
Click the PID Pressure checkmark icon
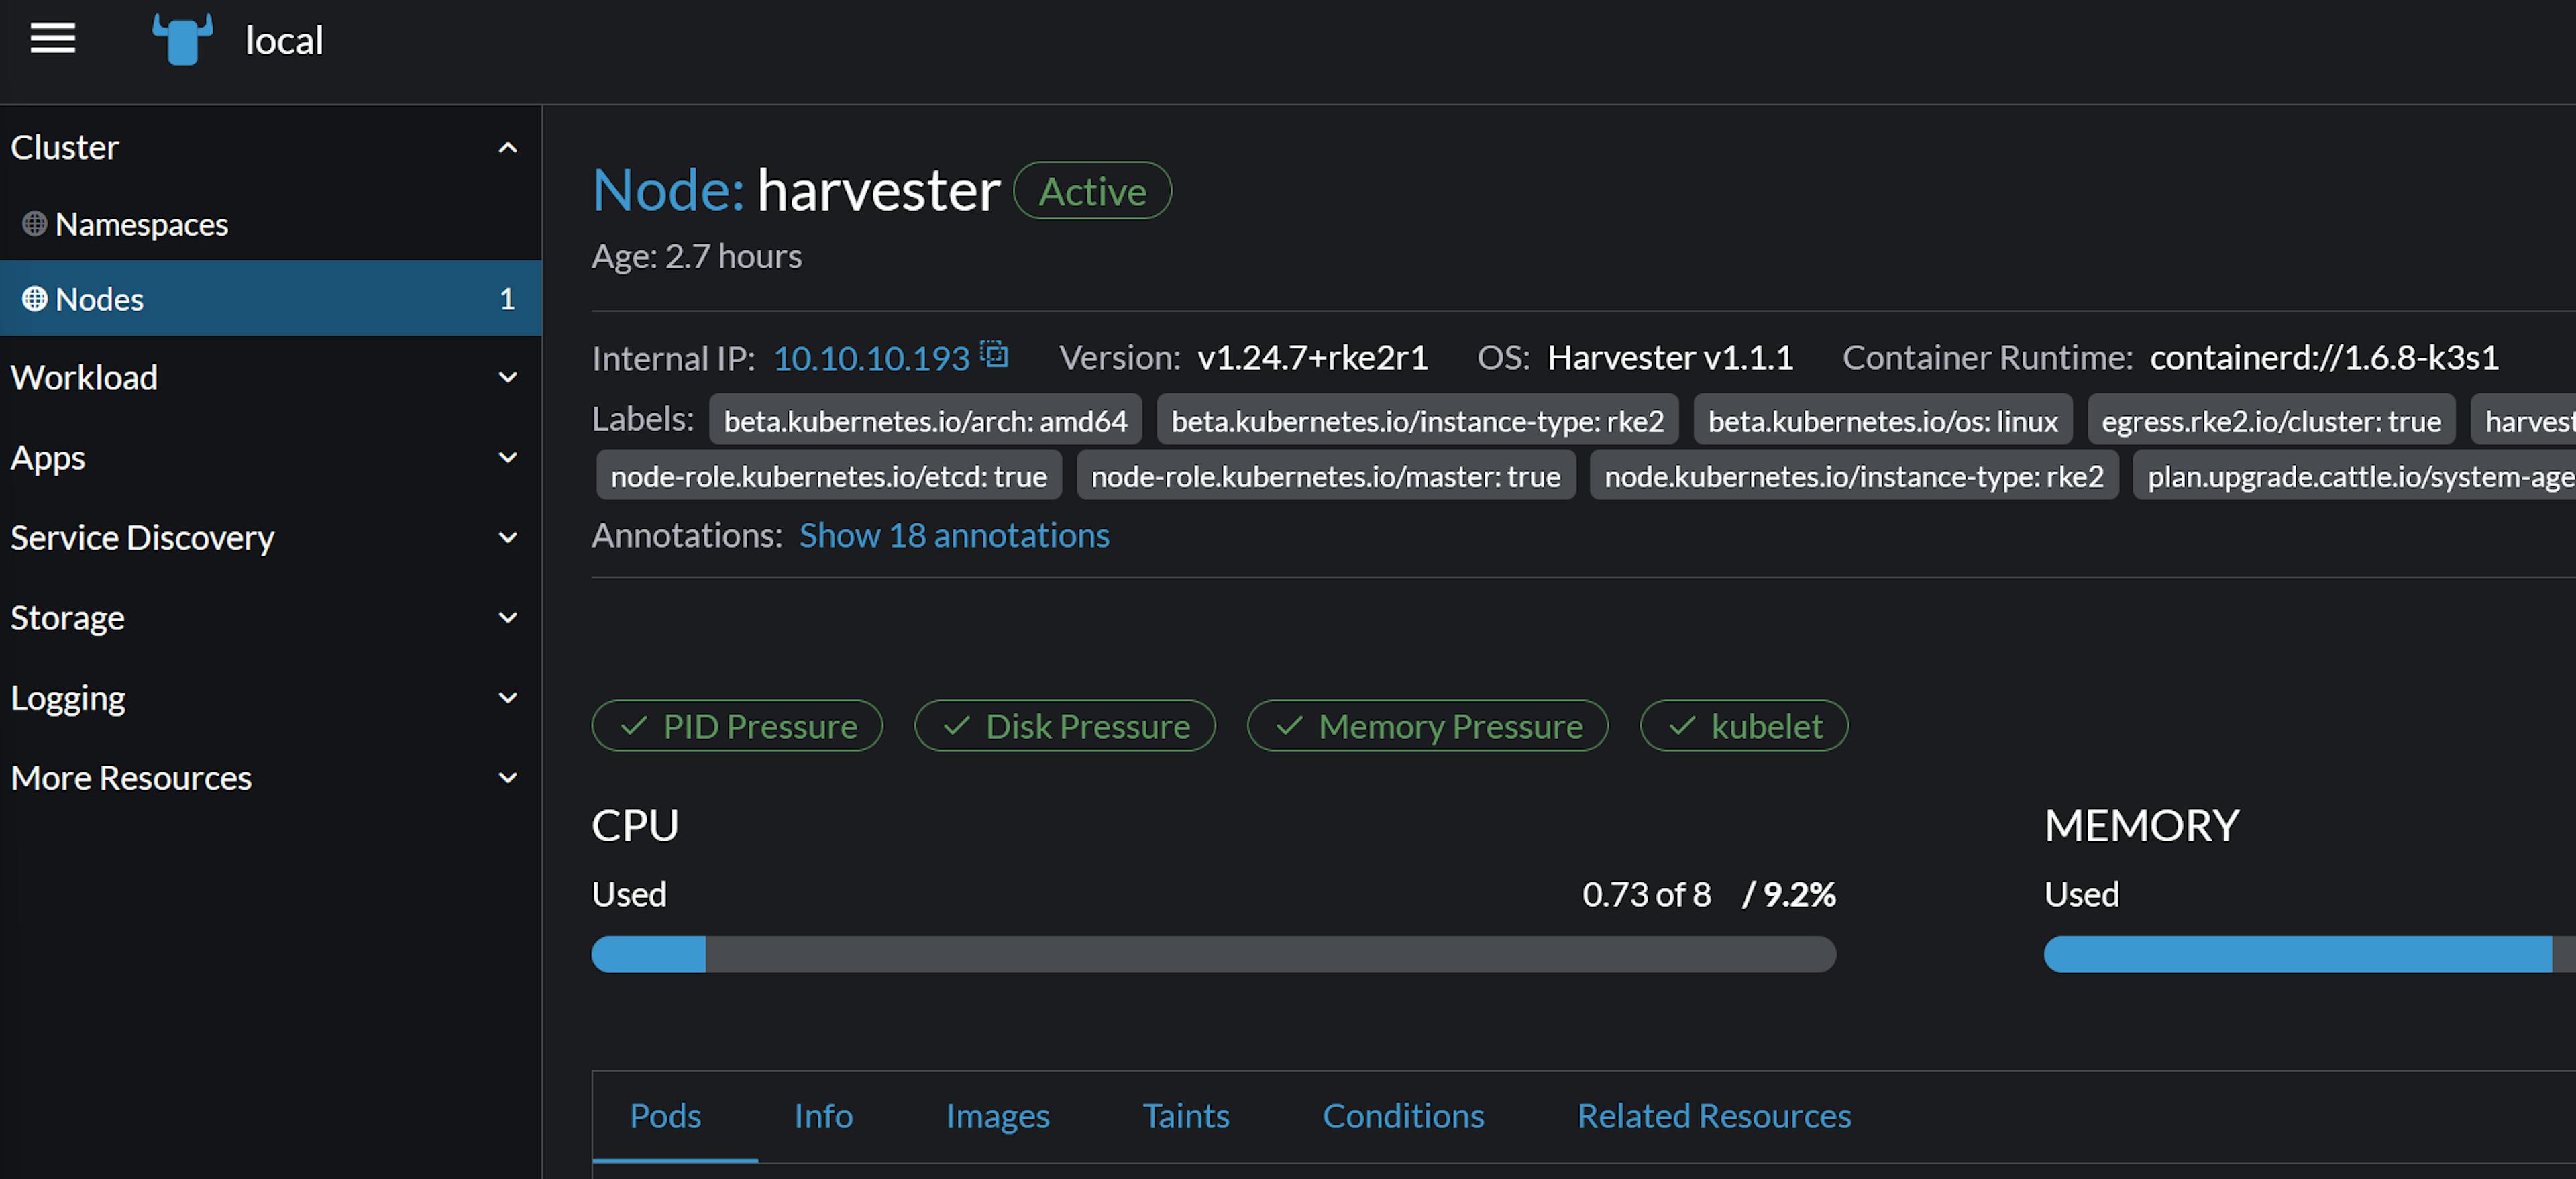634,726
